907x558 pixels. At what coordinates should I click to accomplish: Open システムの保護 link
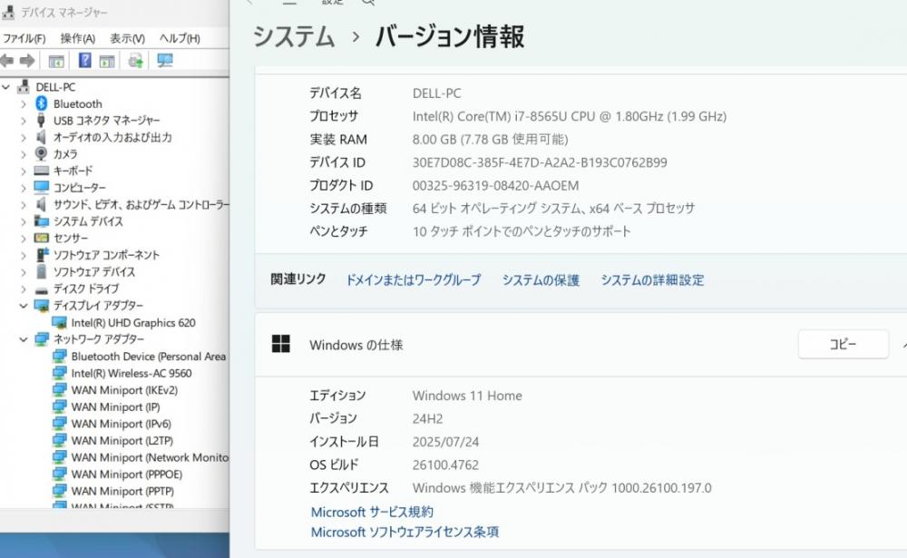tap(541, 280)
